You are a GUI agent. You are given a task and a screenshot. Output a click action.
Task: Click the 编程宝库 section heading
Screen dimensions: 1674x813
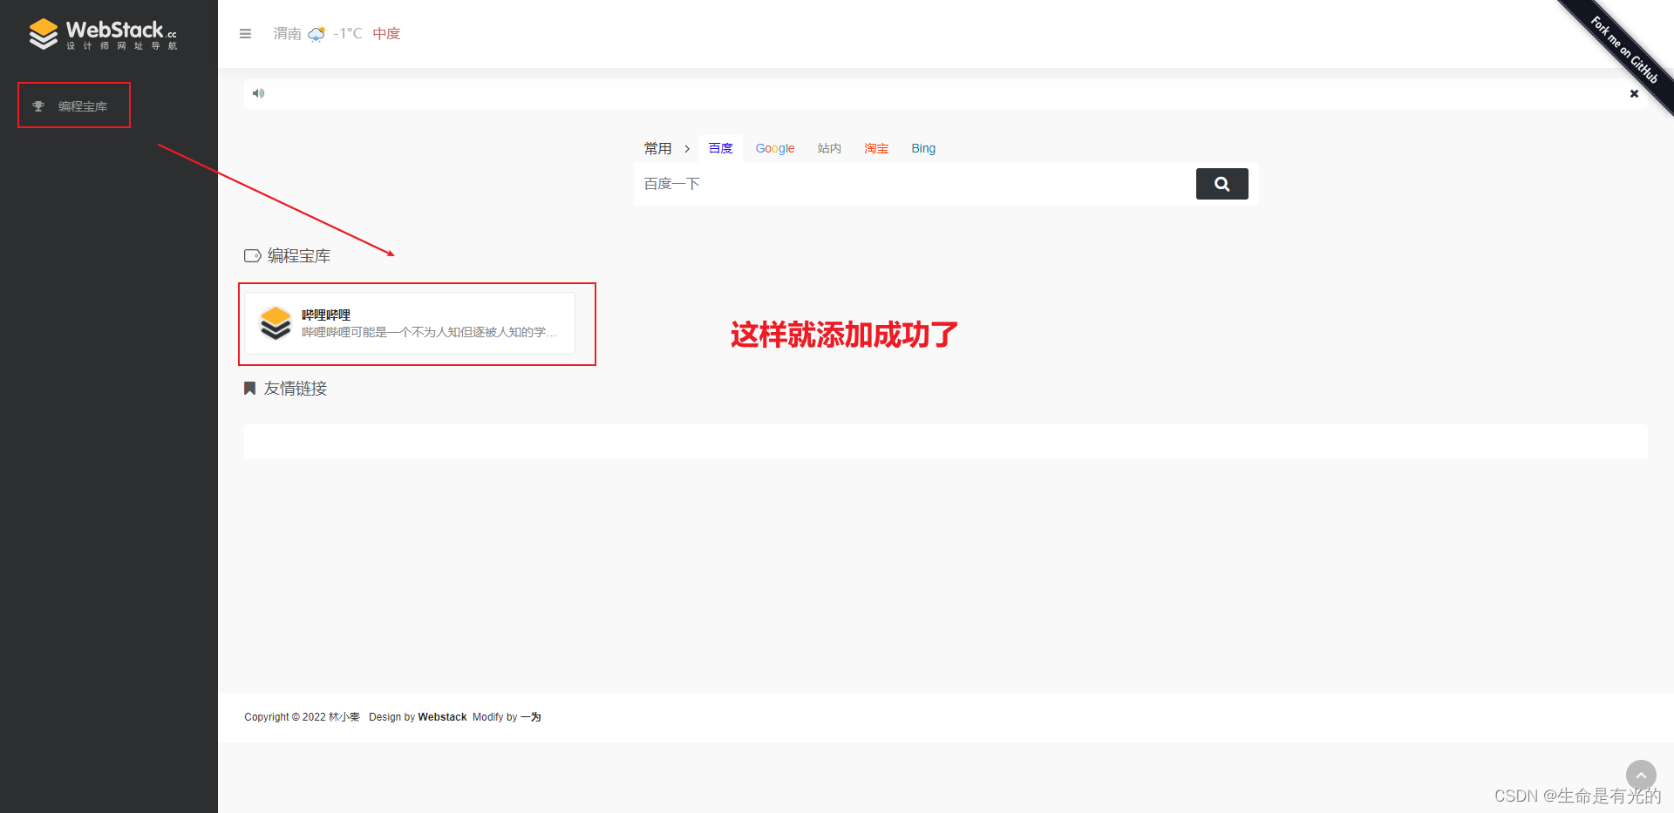coord(299,256)
